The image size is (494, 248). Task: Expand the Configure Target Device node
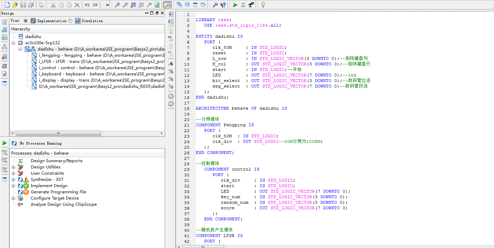click(x=13, y=198)
